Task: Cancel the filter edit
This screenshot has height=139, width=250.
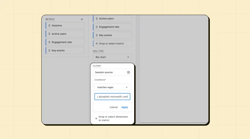Action: (x=114, y=107)
